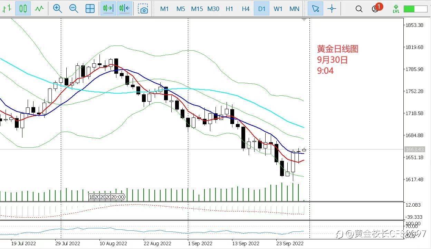Switch to H4 timeframe
431x249 pixels.
[246, 9]
